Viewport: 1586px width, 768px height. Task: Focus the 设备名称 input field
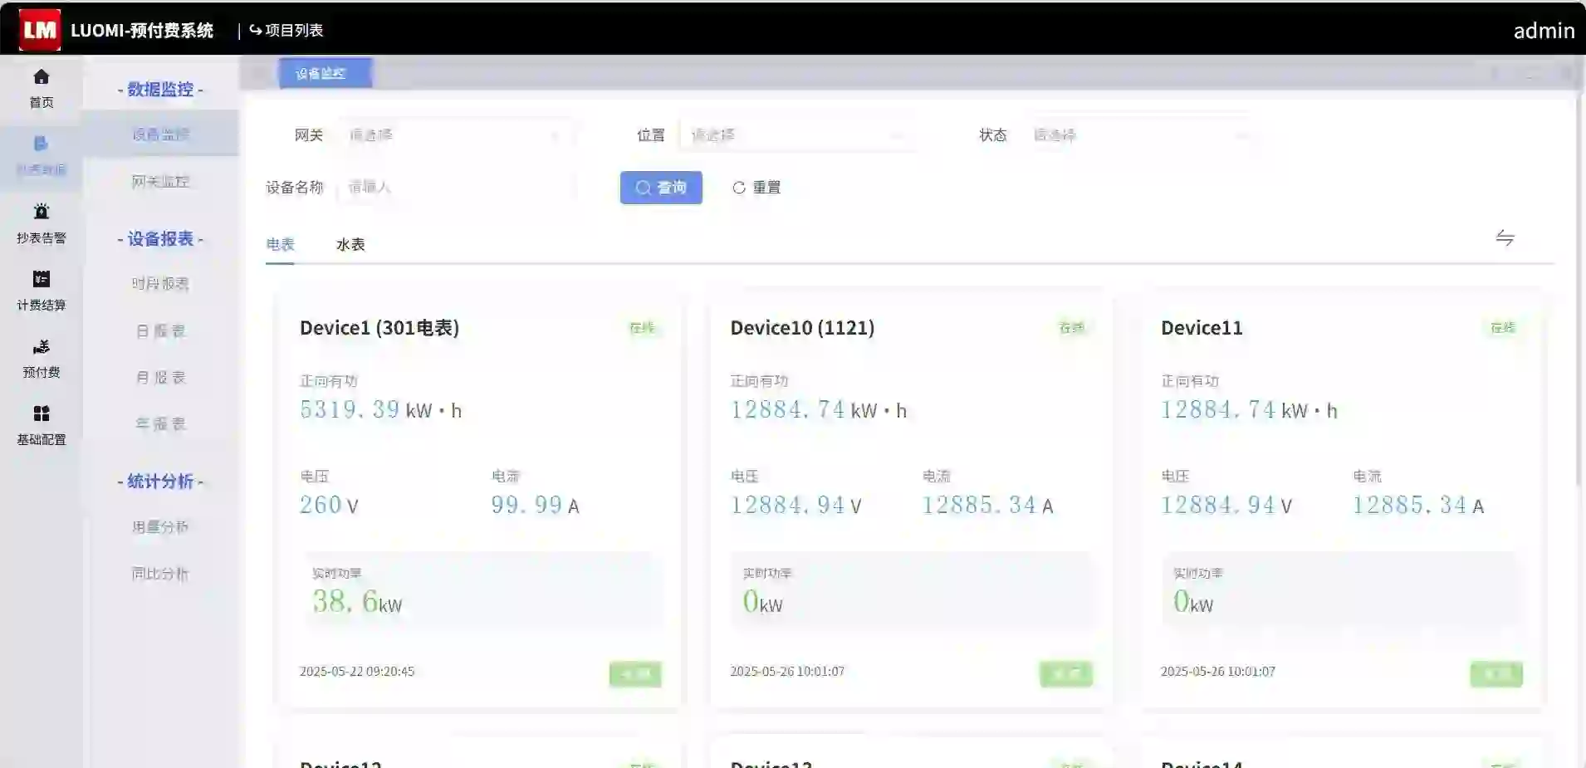point(457,188)
